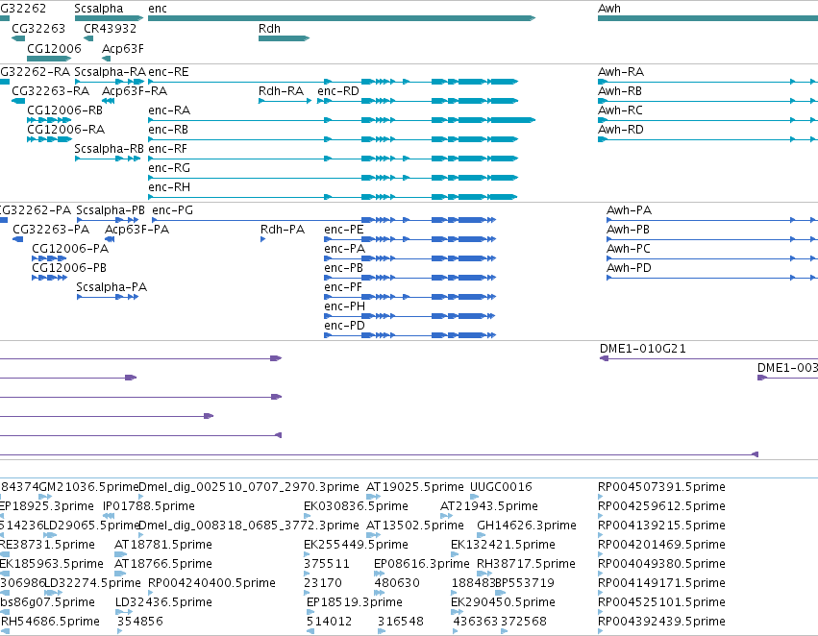Image resolution: width=818 pixels, height=636 pixels.
Task: Click the enc-RD transcript label
Action: [338, 90]
